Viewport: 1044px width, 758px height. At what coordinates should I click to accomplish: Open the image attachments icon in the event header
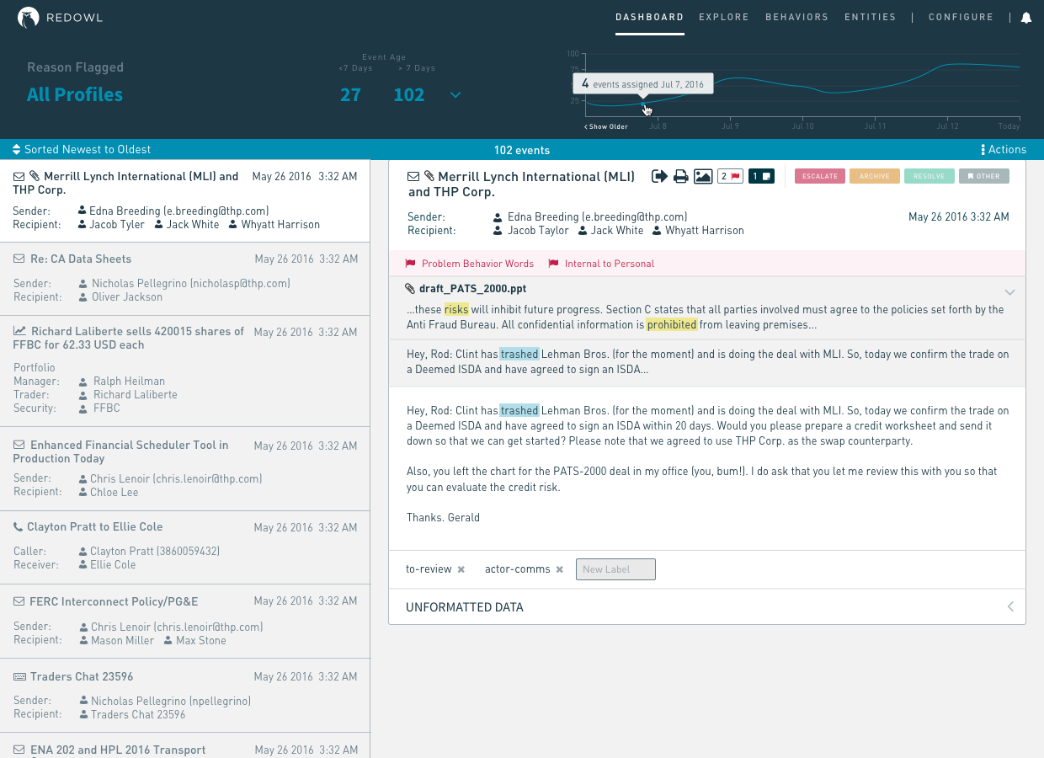(x=703, y=176)
